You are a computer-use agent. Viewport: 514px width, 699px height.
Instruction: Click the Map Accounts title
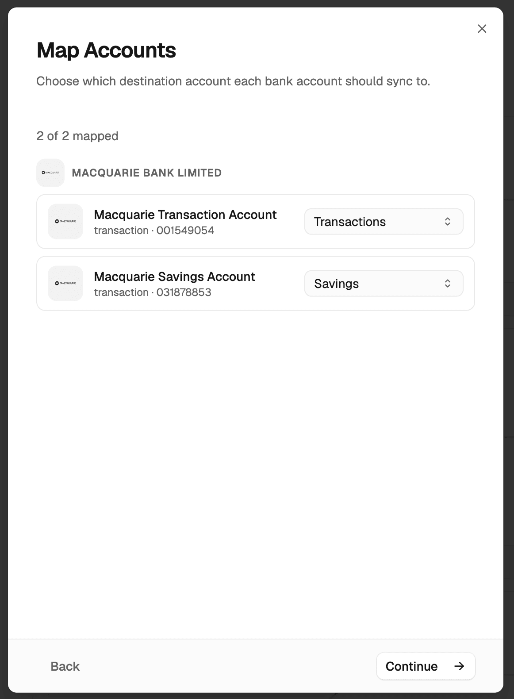click(106, 50)
